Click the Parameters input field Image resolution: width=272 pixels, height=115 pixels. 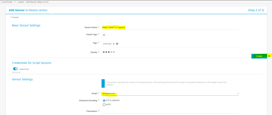tap(170, 111)
